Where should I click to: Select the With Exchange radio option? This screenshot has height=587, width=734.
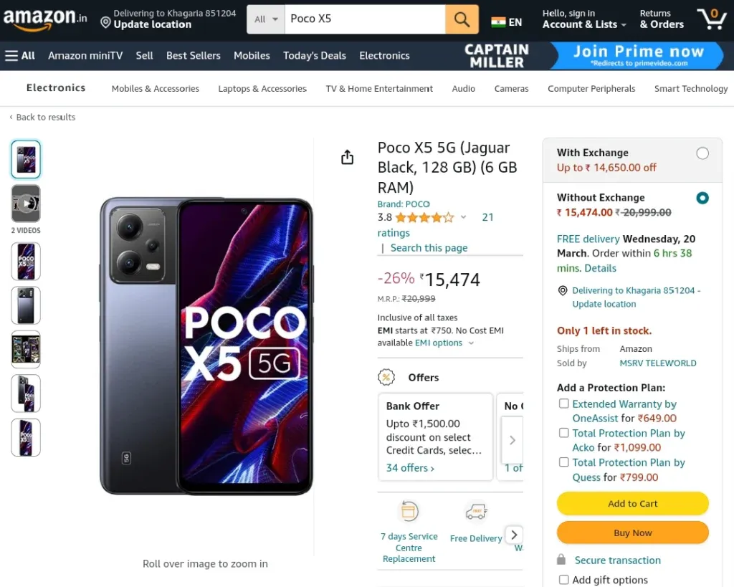coord(702,153)
